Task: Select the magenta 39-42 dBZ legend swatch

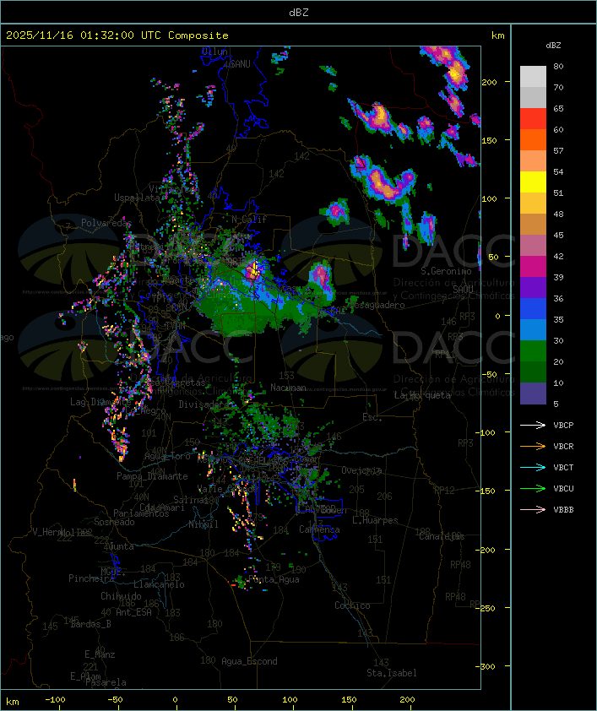Action: (x=533, y=267)
